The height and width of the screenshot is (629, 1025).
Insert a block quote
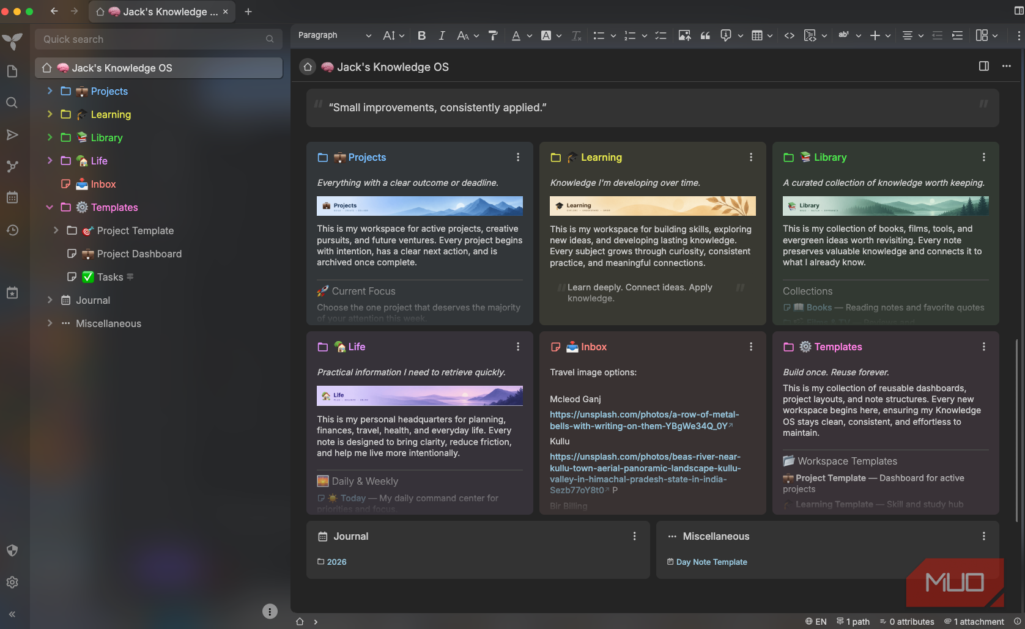(705, 35)
